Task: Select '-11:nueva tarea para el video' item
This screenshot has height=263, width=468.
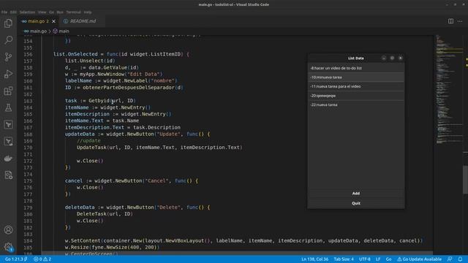Action: point(356,86)
